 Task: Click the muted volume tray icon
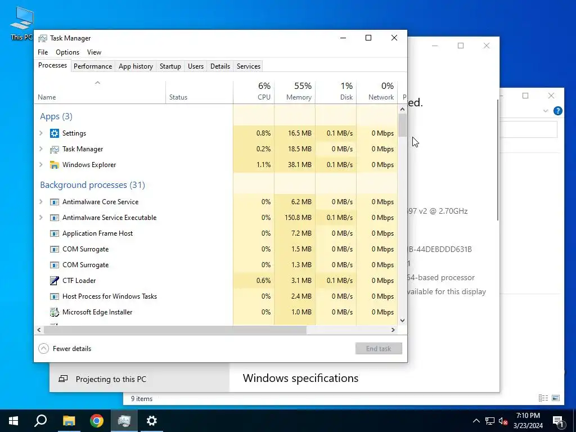pyautogui.click(x=503, y=421)
